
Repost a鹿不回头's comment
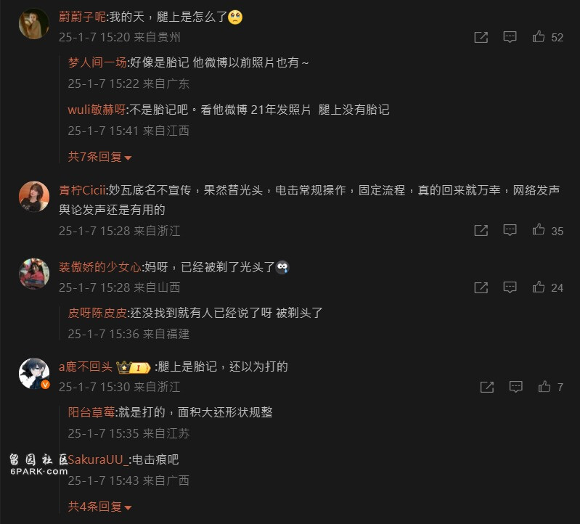click(x=487, y=387)
